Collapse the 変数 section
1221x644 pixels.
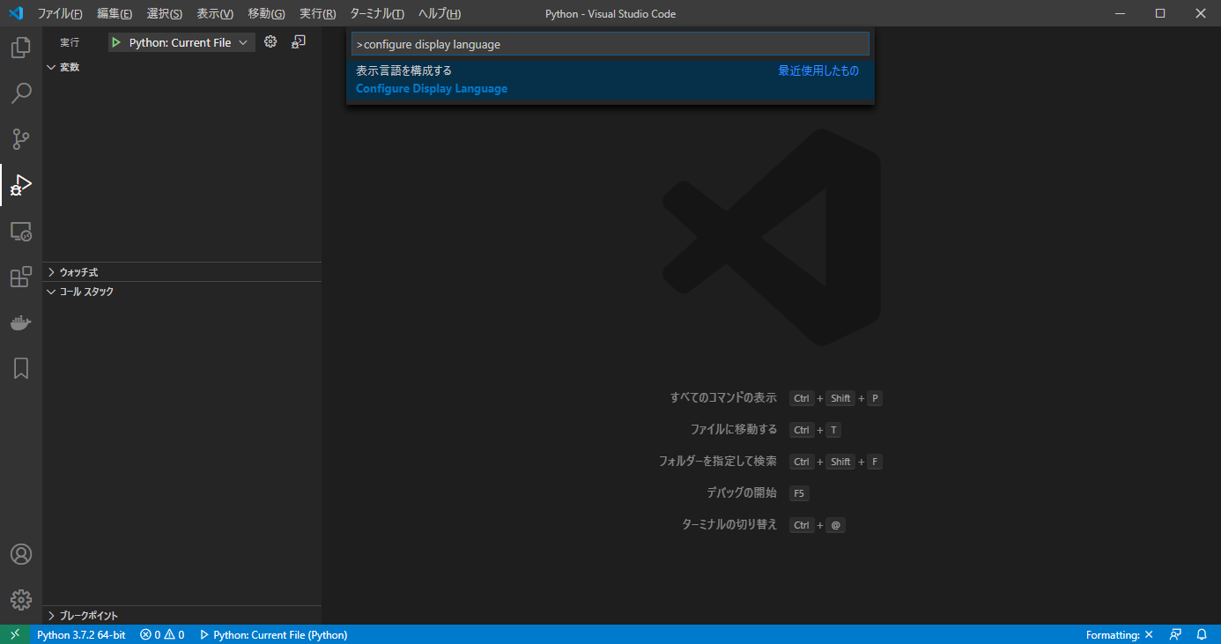pyautogui.click(x=182, y=67)
